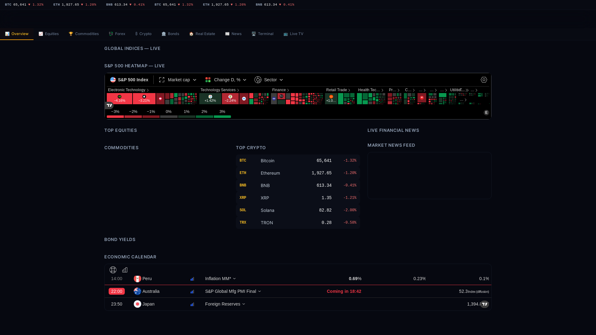Switch to the Bonds tab

click(170, 34)
